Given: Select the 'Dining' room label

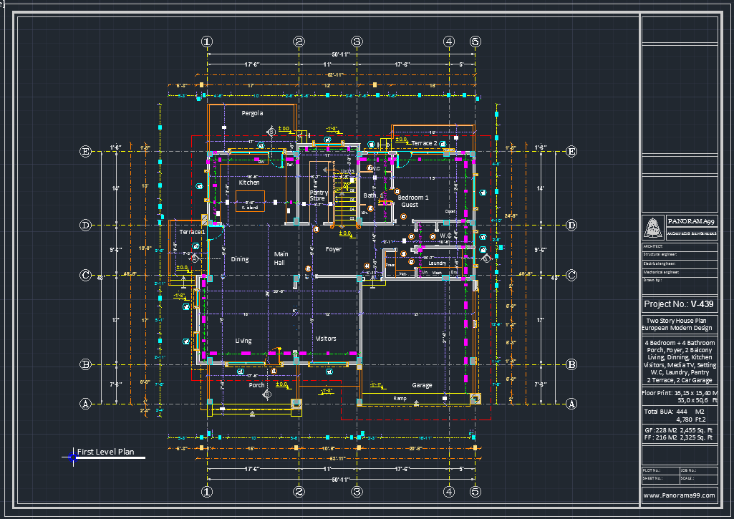Looking at the screenshot, I should tap(240, 259).
